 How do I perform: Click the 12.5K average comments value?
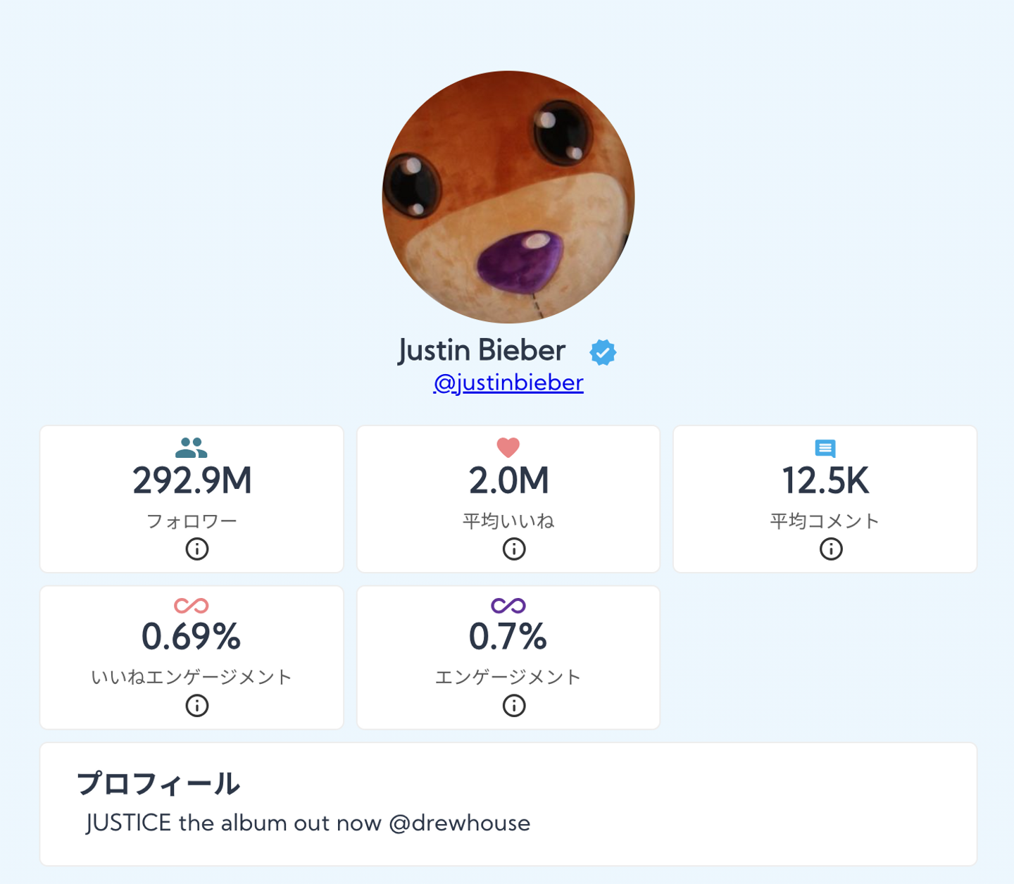[825, 481]
